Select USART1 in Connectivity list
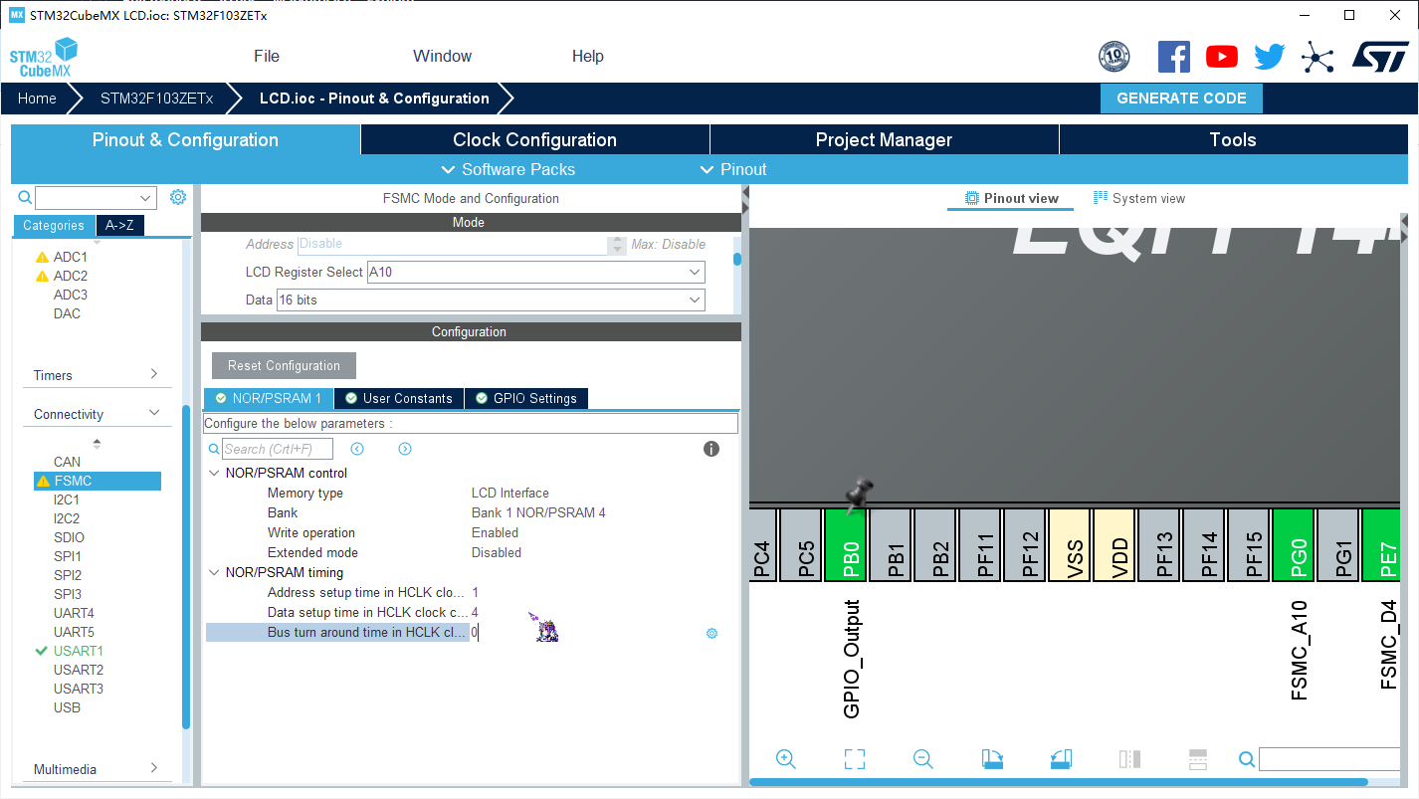The width and height of the screenshot is (1419, 799). [x=79, y=651]
